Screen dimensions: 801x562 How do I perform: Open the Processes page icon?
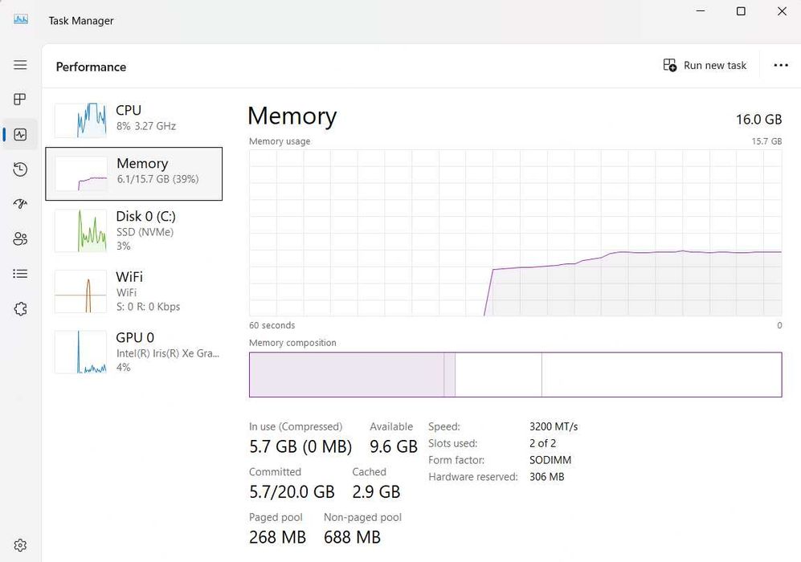coord(20,100)
